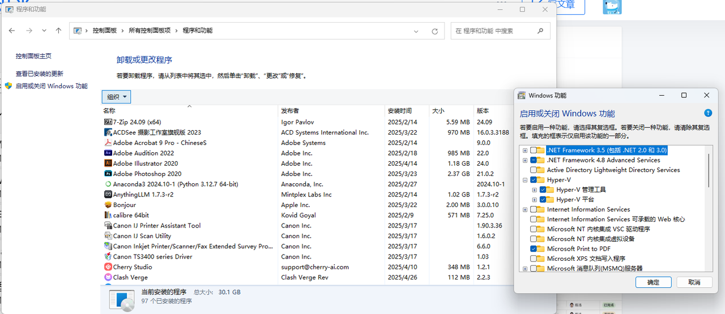The width and height of the screenshot is (725, 314).
Task: Click the Adobe Acrobat 9 Pro icon
Action: point(108,143)
